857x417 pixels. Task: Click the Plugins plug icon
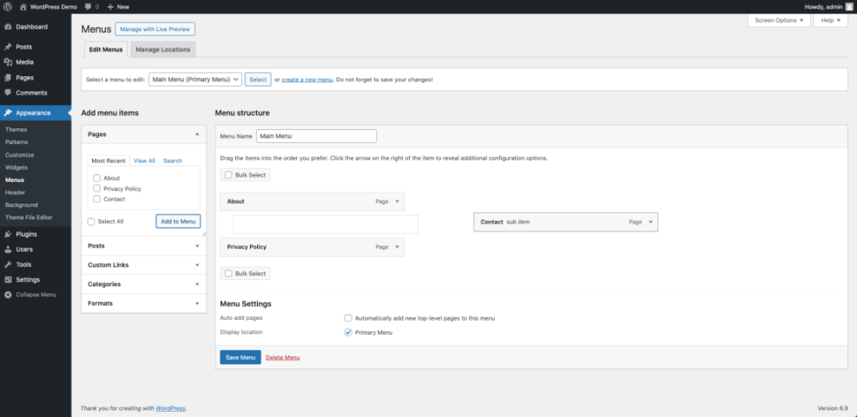click(8, 234)
